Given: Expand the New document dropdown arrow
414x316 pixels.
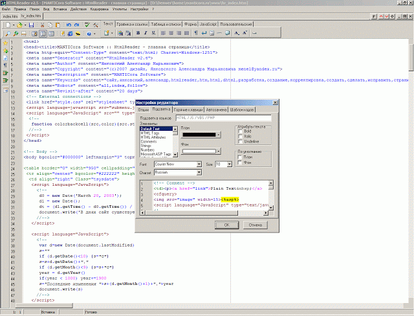Looking at the screenshot, I should (x=14, y=25).
